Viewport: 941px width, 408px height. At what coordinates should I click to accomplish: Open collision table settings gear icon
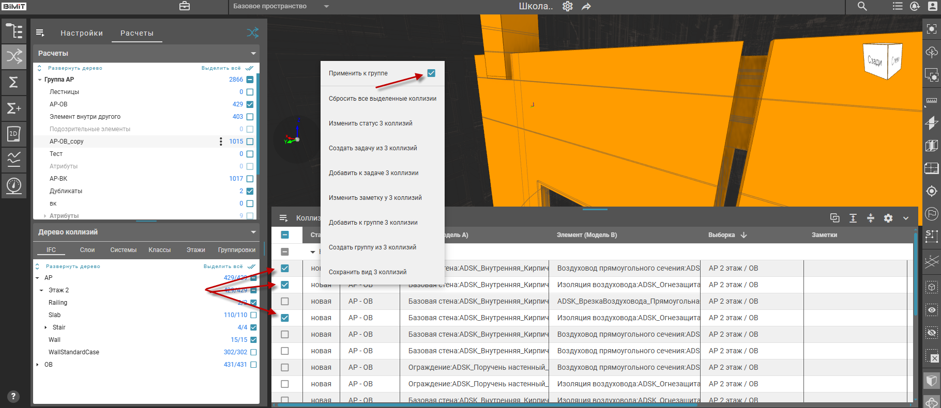888,218
